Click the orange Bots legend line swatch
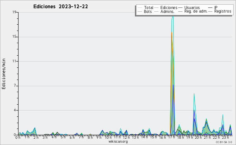This screenshot has height=145, width=236. (x=140, y=11)
